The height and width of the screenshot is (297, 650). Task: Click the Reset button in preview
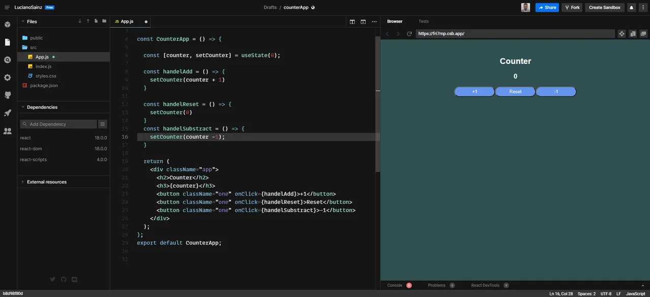(x=515, y=92)
